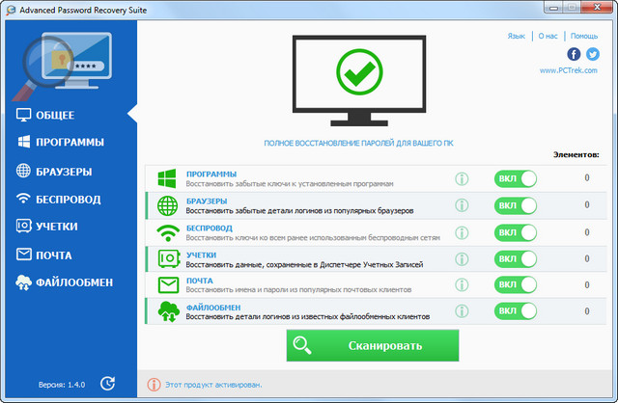Click the element count 0 in ПРОГРАММЫ row
The image size is (618, 403).
pyautogui.click(x=587, y=178)
